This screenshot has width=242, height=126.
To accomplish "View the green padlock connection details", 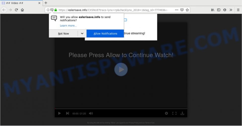I will pyautogui.click(x=56, y=10).
